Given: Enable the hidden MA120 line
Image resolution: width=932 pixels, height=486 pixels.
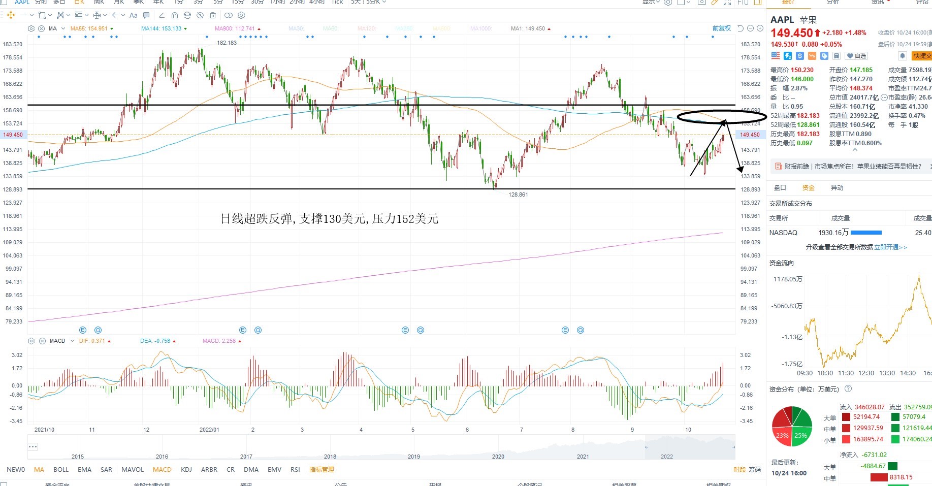Looking at the screenshot, I should click(367, 28).
